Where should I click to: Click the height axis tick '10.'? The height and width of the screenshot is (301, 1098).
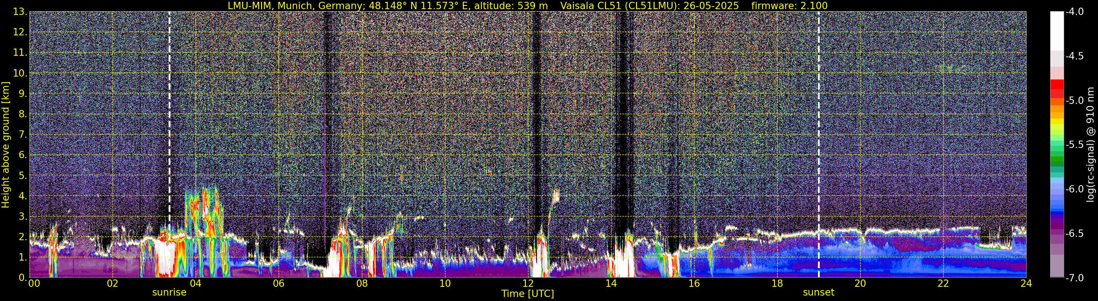pyautogui.click(x=20, y=73)
